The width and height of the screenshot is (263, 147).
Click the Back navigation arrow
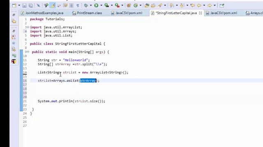point(199,5)
